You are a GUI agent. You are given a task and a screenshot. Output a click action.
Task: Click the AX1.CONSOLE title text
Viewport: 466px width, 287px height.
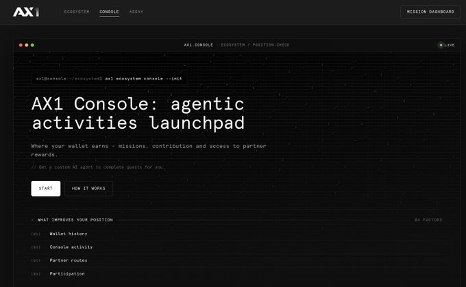point(199,45)
